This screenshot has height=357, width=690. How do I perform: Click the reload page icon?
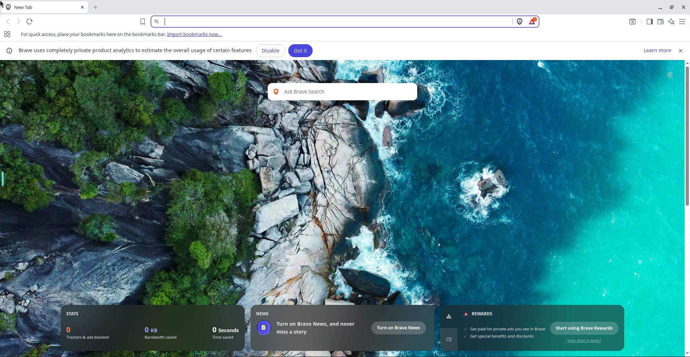29,22
